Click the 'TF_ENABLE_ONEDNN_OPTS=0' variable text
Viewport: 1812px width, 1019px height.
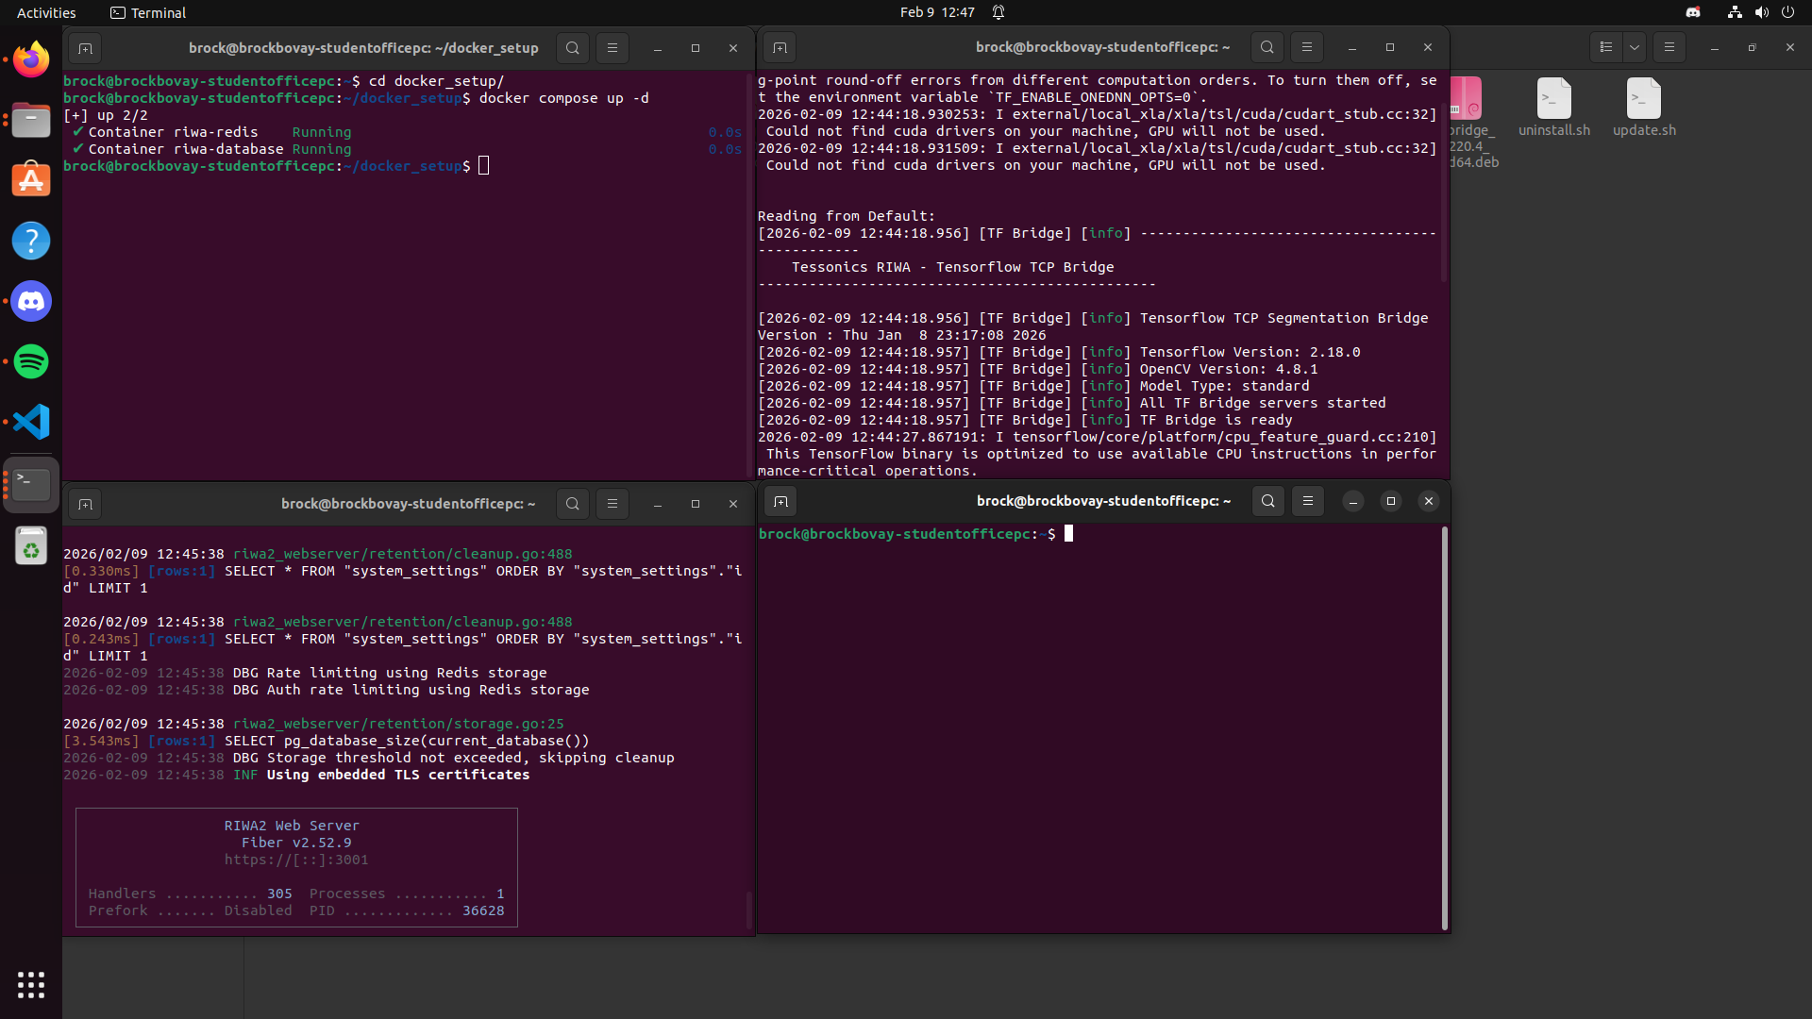coord(1097,97)
